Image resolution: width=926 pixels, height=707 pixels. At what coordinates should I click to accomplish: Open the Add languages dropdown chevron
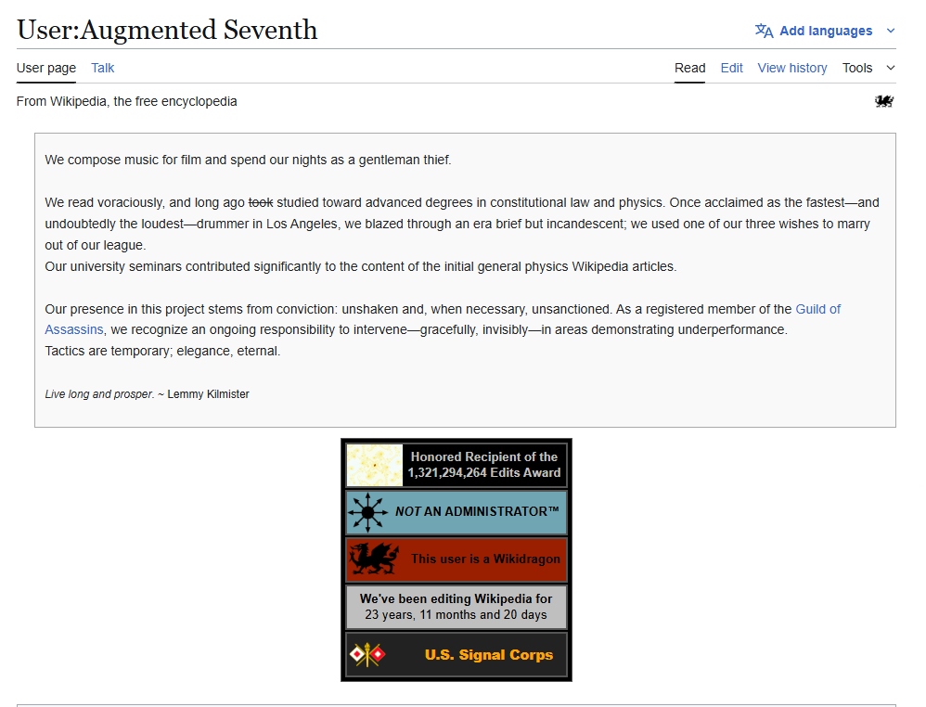891,31
